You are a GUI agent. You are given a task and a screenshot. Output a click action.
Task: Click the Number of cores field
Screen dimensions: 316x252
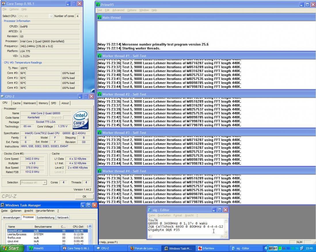(x=77, y=16)
